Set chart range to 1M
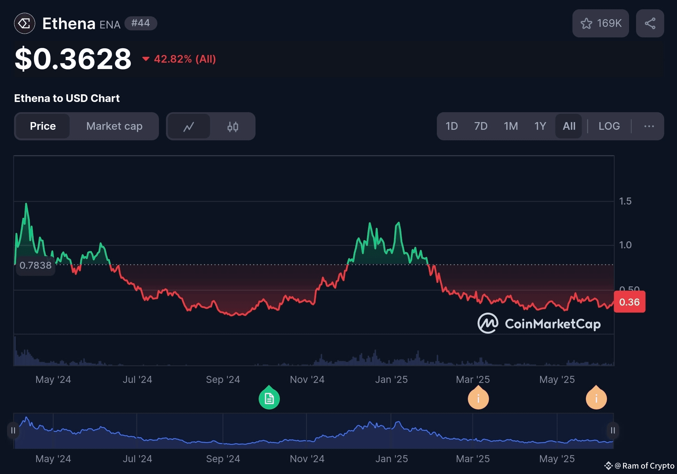677x474 pixels. point(511,126)
